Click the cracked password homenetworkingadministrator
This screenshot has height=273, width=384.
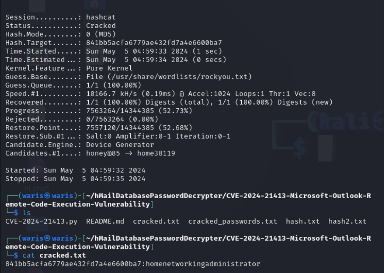[x=203, y=264]
